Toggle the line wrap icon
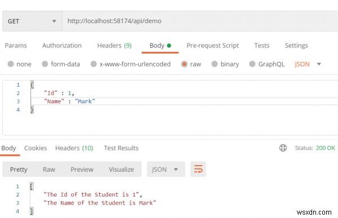 click(198, 169)
